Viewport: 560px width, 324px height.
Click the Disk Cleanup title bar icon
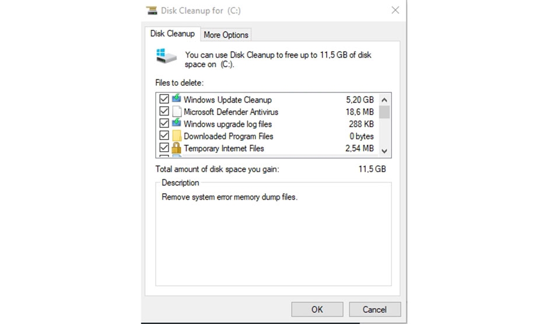pos(152,11)
